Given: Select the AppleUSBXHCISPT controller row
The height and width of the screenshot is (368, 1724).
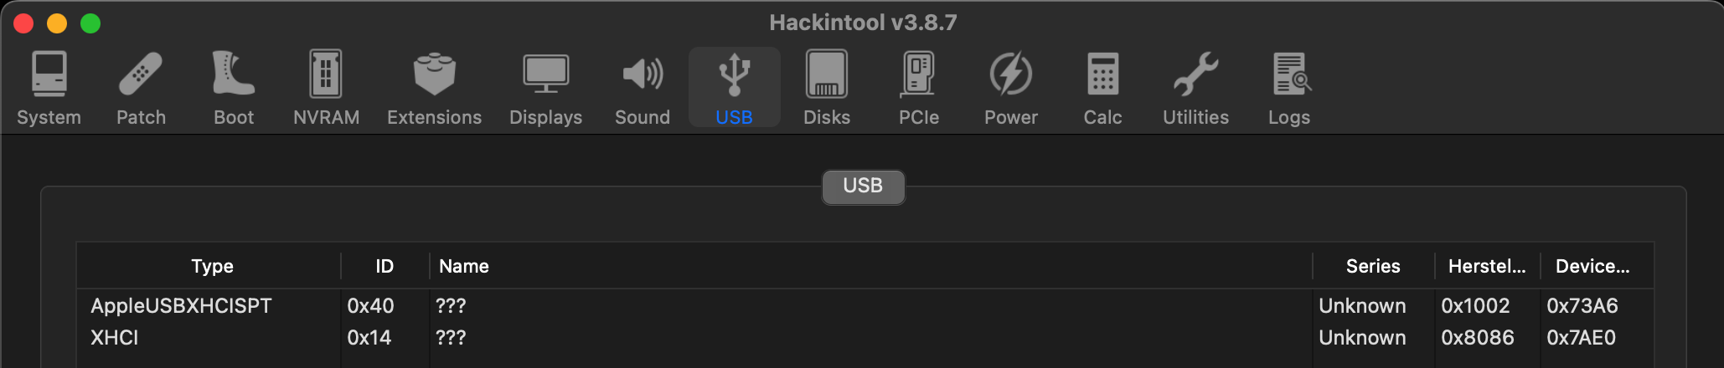Looking at the screenshot, I should pos(181,306).
